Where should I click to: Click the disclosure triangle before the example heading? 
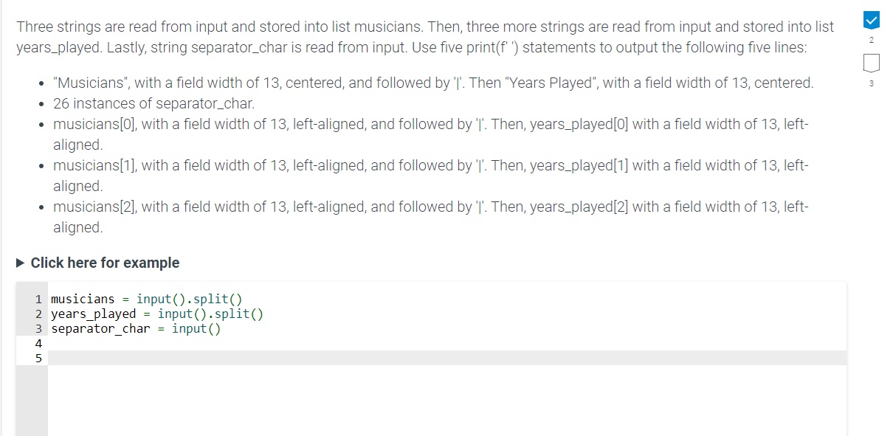point(20,263)
